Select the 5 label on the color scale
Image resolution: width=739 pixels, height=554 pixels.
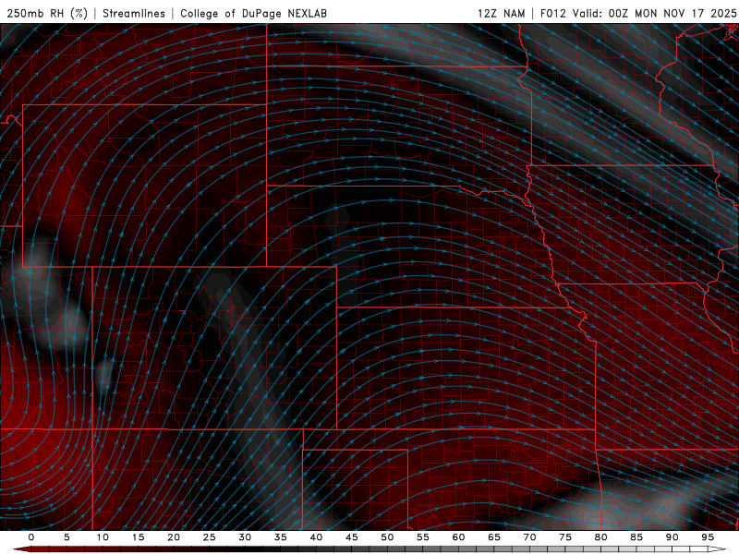click(67, 537)
